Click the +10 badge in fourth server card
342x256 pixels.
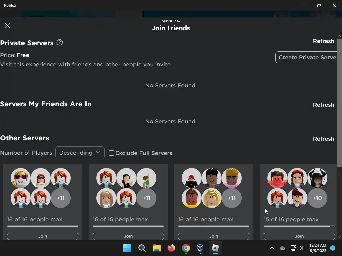(x=317, y=198)
